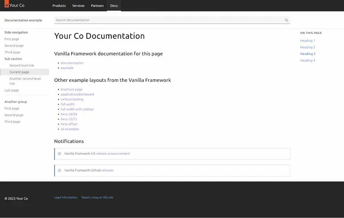Click the search magnifier icon
344x218 pixels.
286,20
